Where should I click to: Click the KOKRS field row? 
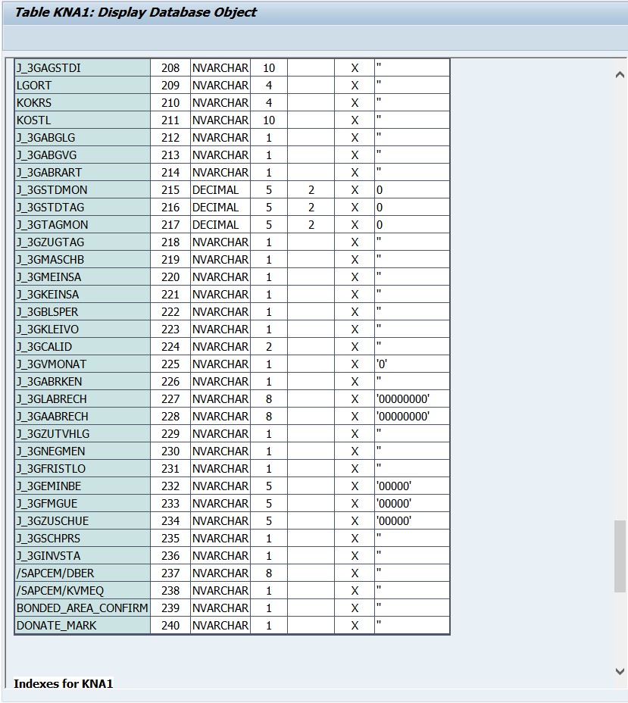[x=233, y=103]
